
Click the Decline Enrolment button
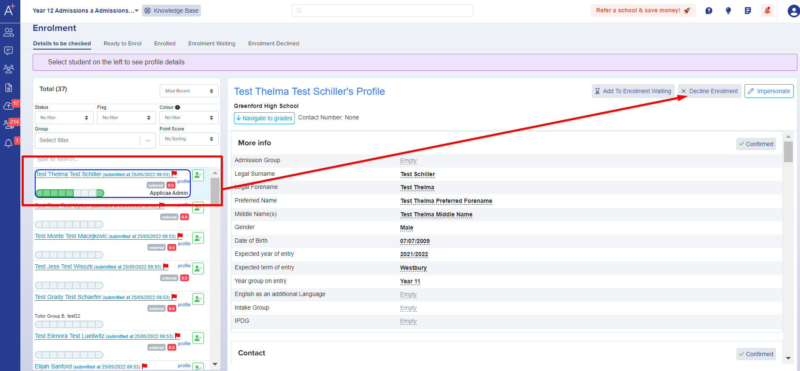tap(709, 91)
